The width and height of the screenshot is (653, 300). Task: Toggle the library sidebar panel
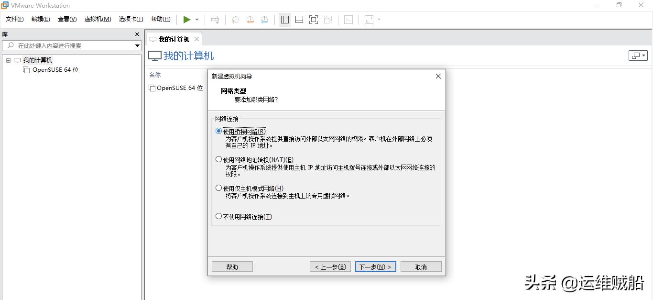tap(284, 20)
